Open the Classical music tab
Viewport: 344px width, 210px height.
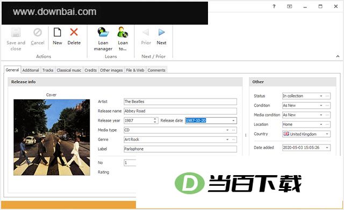pos(69,70)
